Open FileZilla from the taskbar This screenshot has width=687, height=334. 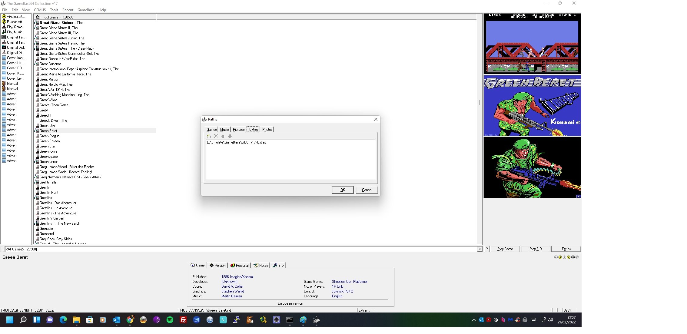pyautogui.click(x=183, y=320)
